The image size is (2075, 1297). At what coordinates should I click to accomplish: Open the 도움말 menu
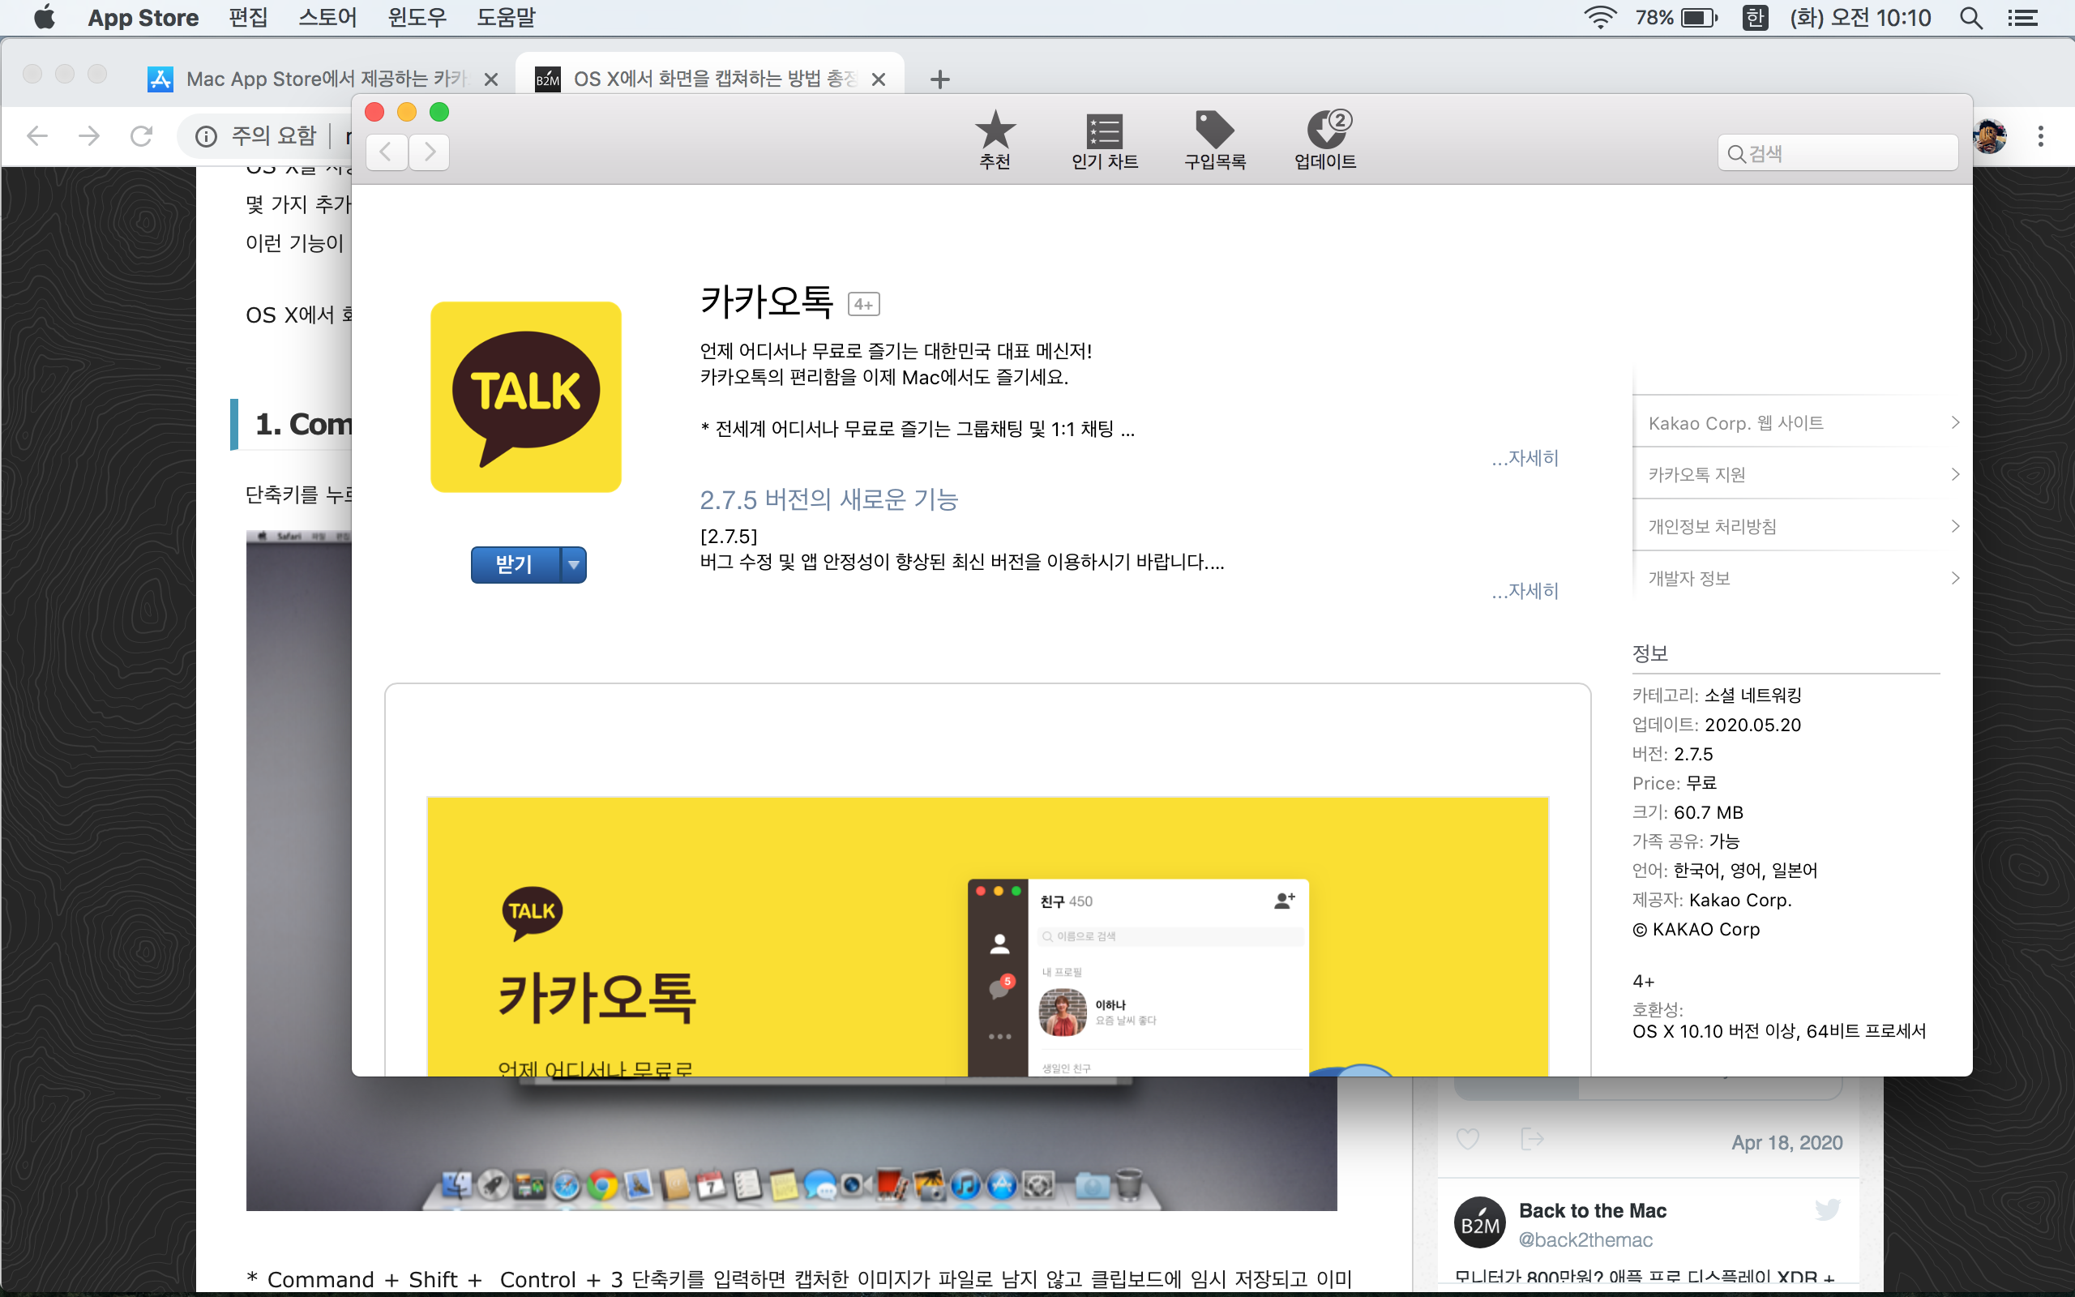(506, 17)
